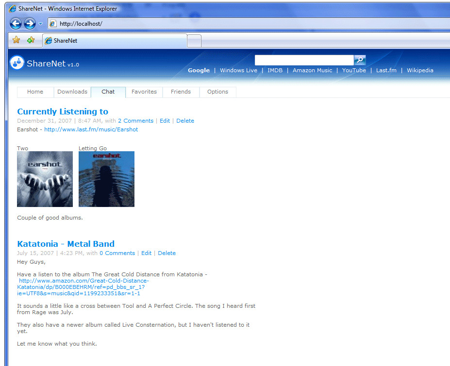
Task: Click the magnifier search button
Action: tap(360, 60)
